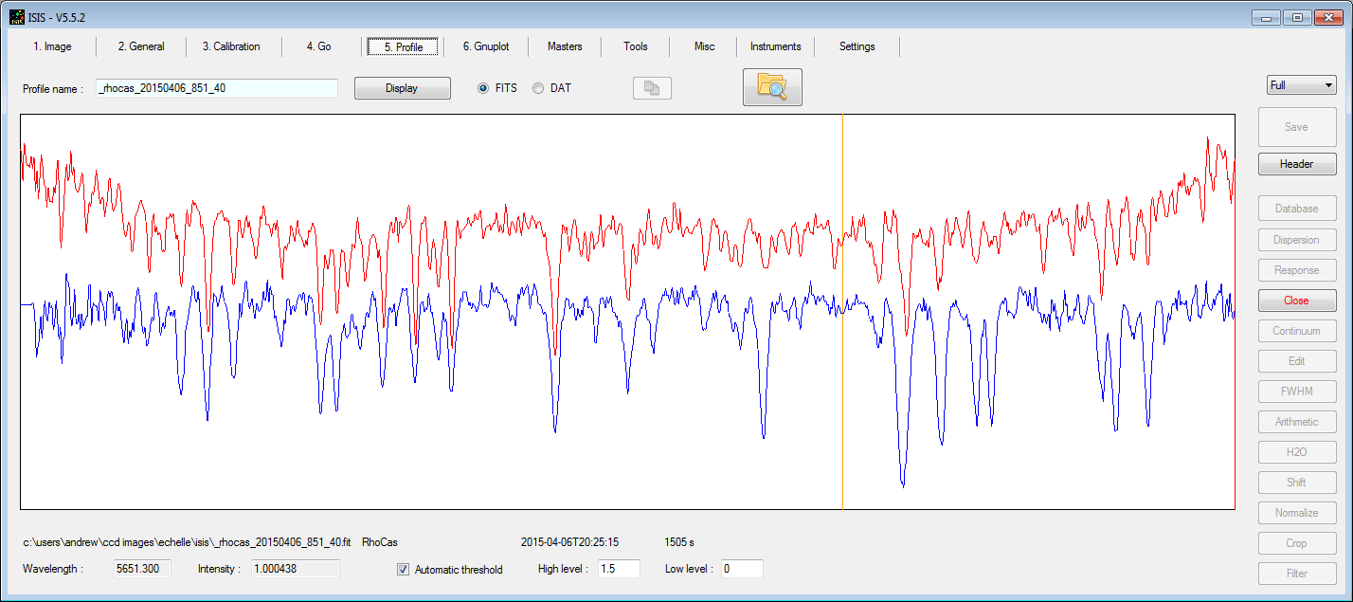Click the ISIS application icon in title bar
Screen dimensions: 1353x602
(x=17, y=16)
